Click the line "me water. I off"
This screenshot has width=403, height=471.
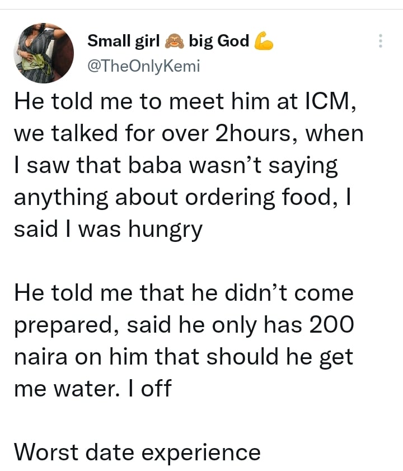pyautogui.click(x=92, y=389)
